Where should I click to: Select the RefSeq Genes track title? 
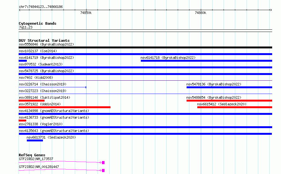[x=32, y=155]
